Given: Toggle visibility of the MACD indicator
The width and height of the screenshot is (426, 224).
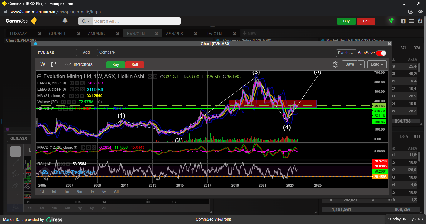Looking at the screenshot, I should tap(83, 147).
